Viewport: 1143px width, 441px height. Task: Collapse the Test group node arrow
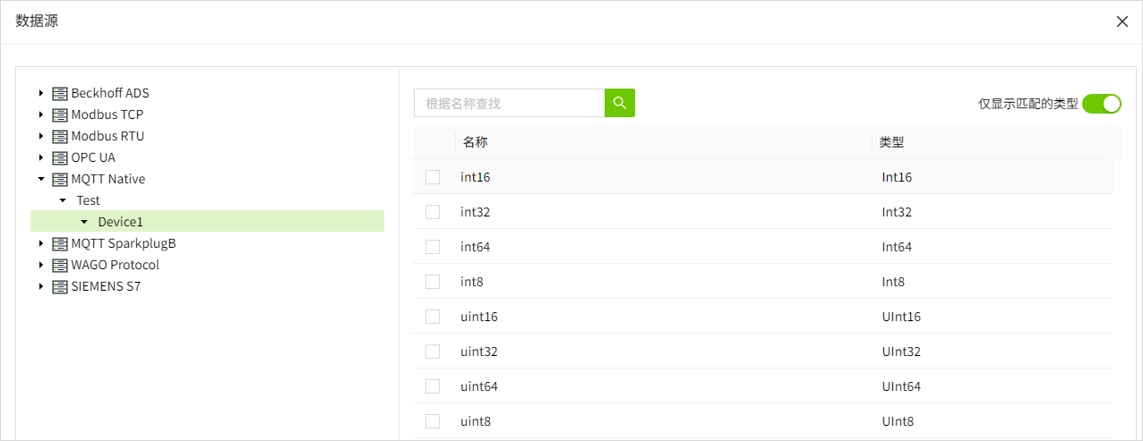(63, 200)
